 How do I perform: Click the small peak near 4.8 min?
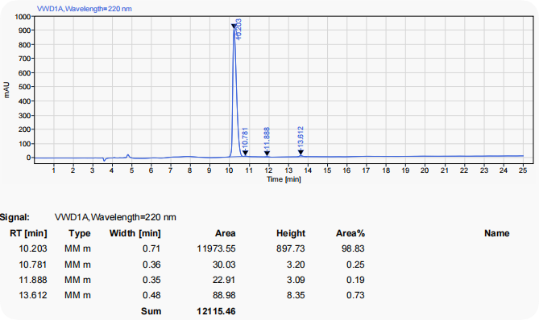[x=128, y=155]
